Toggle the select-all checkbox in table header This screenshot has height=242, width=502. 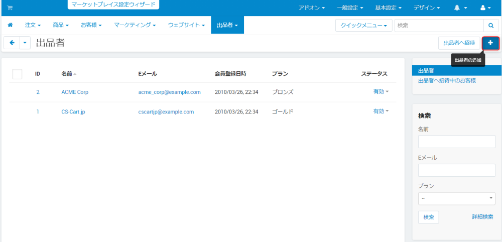[x=17, y=74]
